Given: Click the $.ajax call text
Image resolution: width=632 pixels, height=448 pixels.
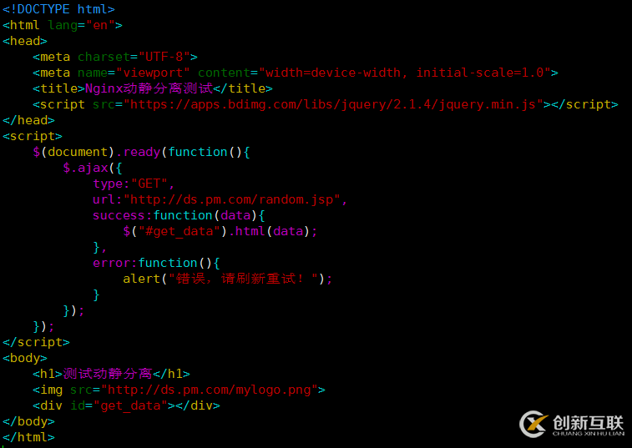Looking at the screenshot, I should (93, 168).
